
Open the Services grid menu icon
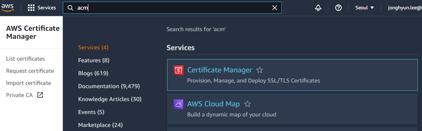pos(31,8)
